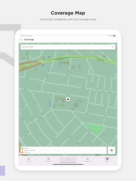Open the Contact Us tab
The image size is (136, 181).
click(x=48, y=160)
